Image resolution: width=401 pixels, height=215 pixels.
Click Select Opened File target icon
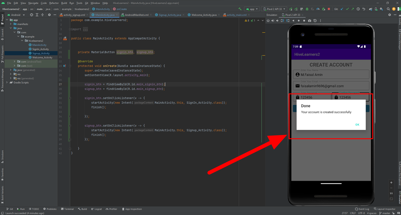[x=32, y=15]
